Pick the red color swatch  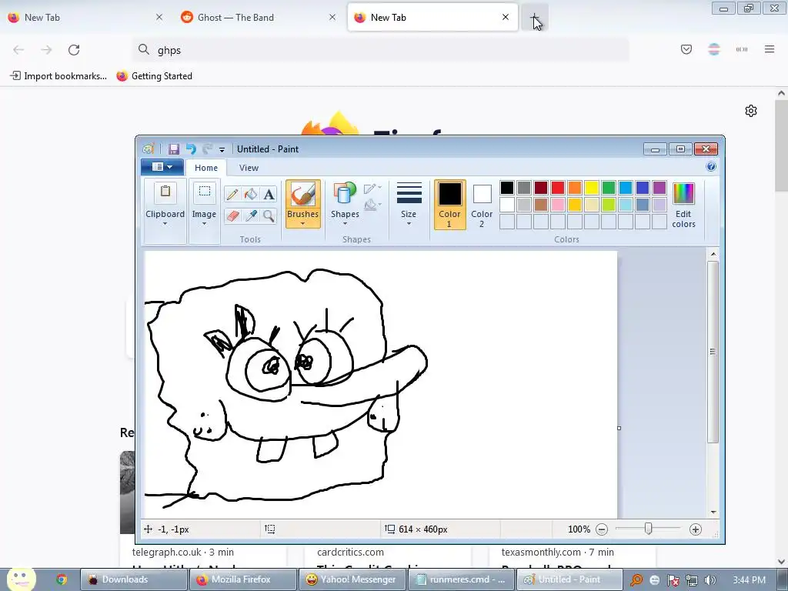pyautogui.click(x=558, y=188)
